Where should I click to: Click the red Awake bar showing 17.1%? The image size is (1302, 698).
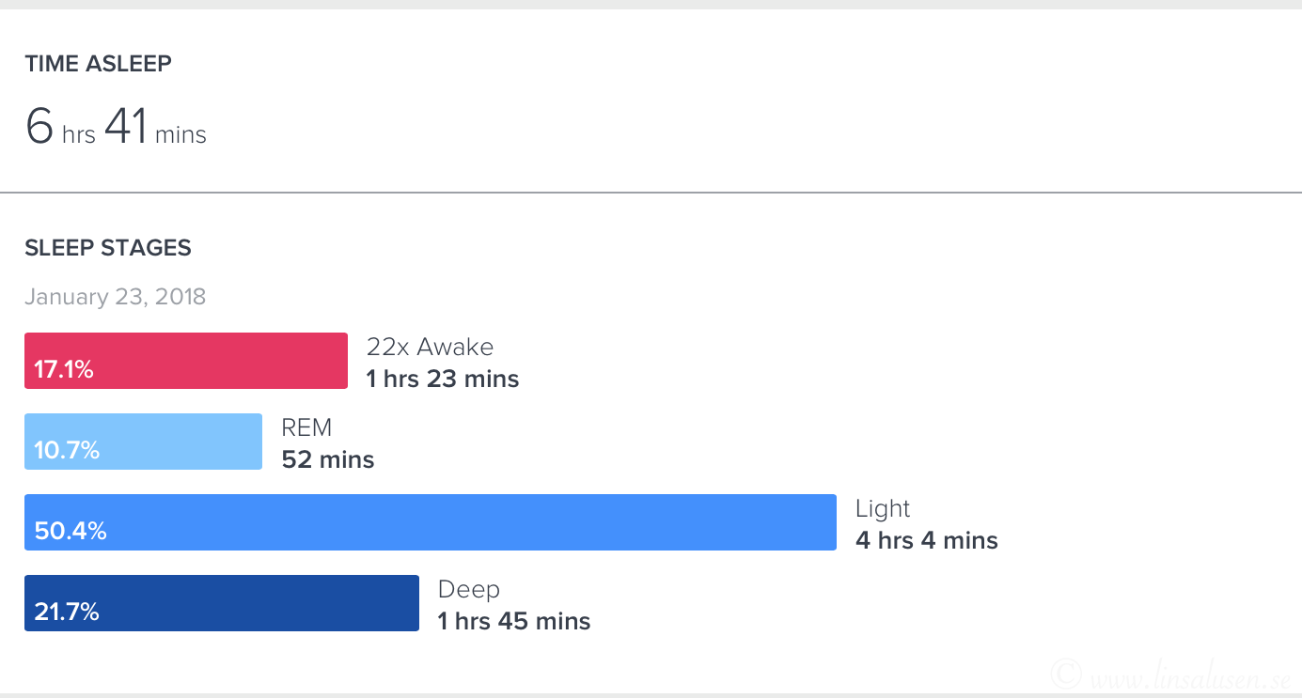click(x=186, y=361)
